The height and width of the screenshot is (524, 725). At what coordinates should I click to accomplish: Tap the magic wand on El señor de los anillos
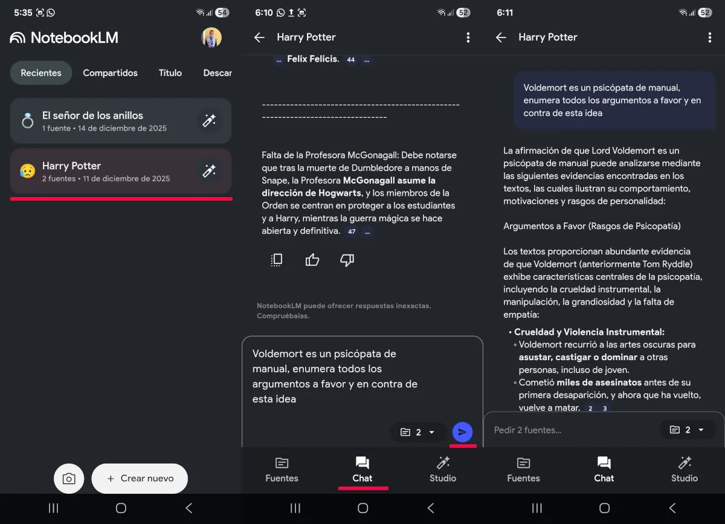209,121
